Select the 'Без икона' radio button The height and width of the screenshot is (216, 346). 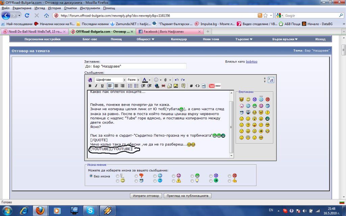(x=91, y=176)
